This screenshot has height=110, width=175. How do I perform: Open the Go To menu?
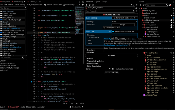[17, 5]
